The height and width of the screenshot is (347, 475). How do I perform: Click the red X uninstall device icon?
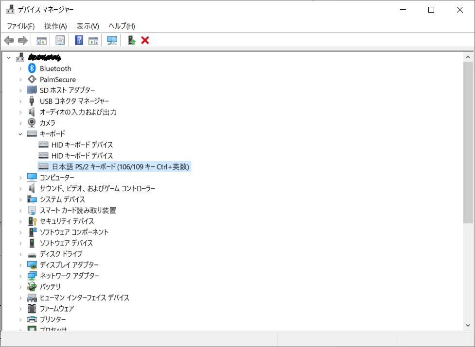click(x=145, y=40)
